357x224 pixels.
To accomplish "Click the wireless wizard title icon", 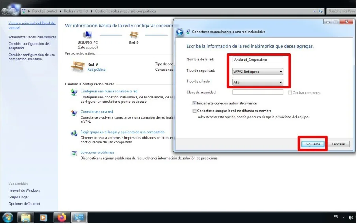I will (x=188, y=32).
